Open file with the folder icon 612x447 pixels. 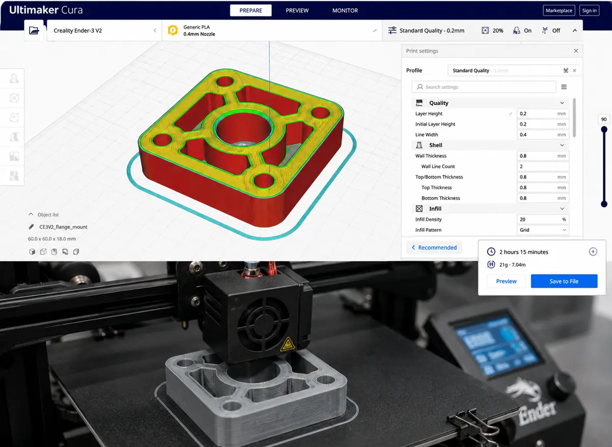34,31
